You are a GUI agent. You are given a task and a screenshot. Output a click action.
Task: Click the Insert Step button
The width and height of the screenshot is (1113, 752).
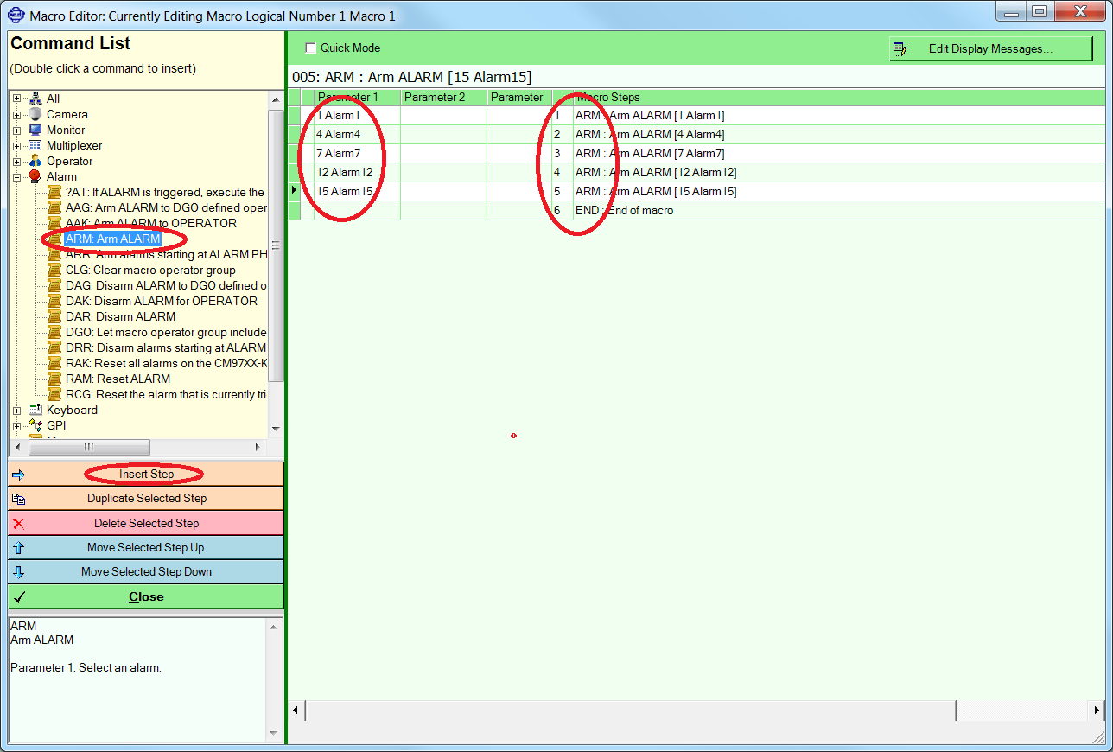click(145, 474)
